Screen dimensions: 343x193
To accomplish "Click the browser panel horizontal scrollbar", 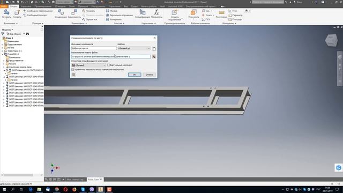I will (x=18, y=175).
